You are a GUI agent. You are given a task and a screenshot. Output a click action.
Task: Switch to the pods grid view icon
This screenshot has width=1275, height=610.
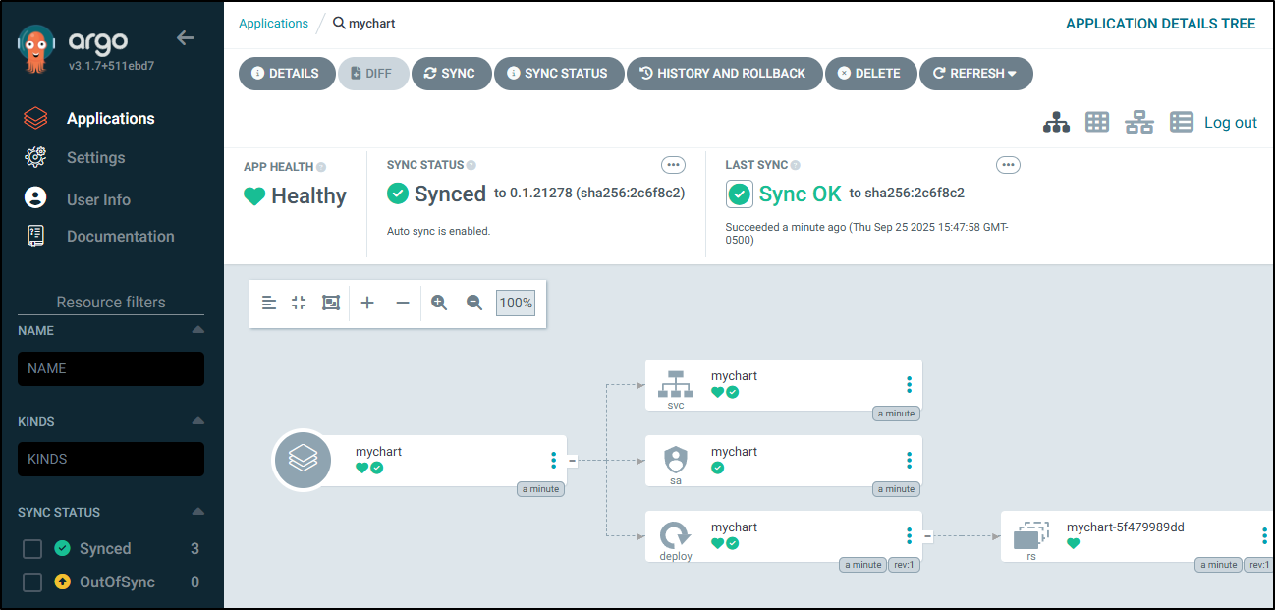pyautogui.click(x=1097, y=122)
